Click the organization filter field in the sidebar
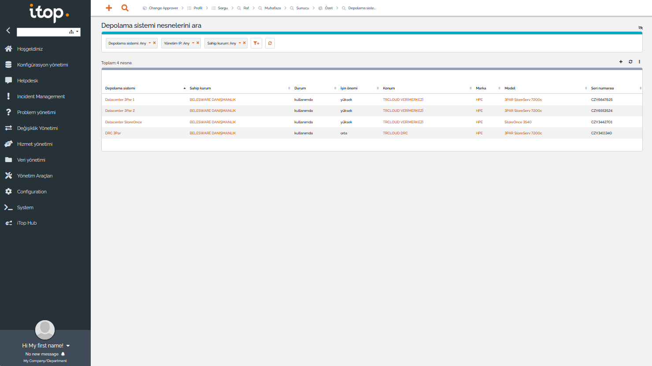The width and height of the screenshot is (652, 366). tap(42, 32)
